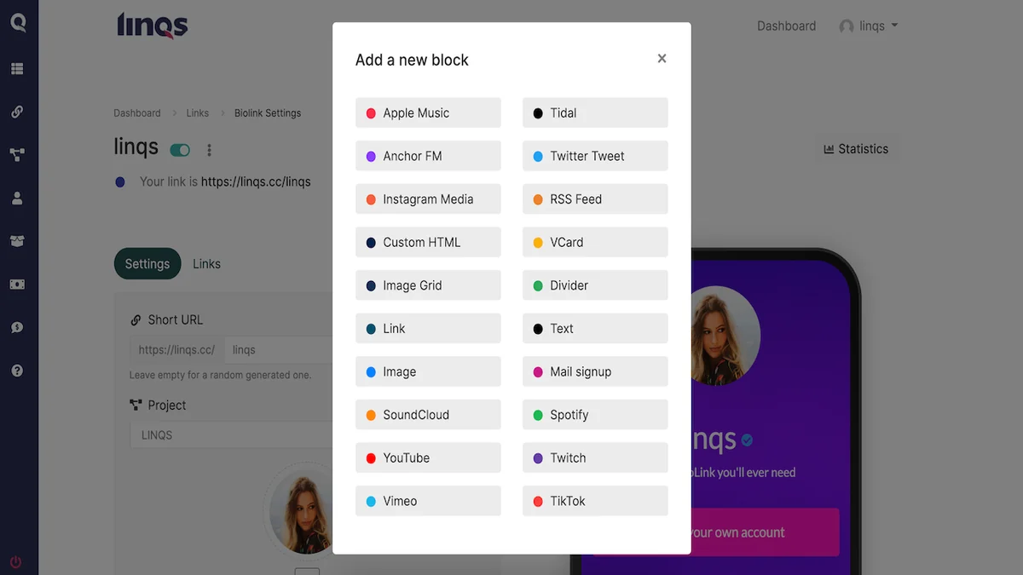
Task: Add a Divider block
Action: [595, 285]
